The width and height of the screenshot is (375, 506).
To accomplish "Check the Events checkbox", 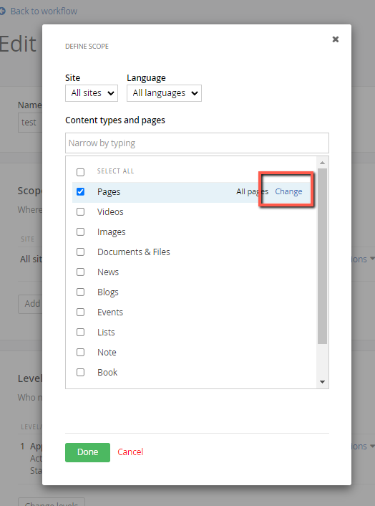I will [81, 312].
